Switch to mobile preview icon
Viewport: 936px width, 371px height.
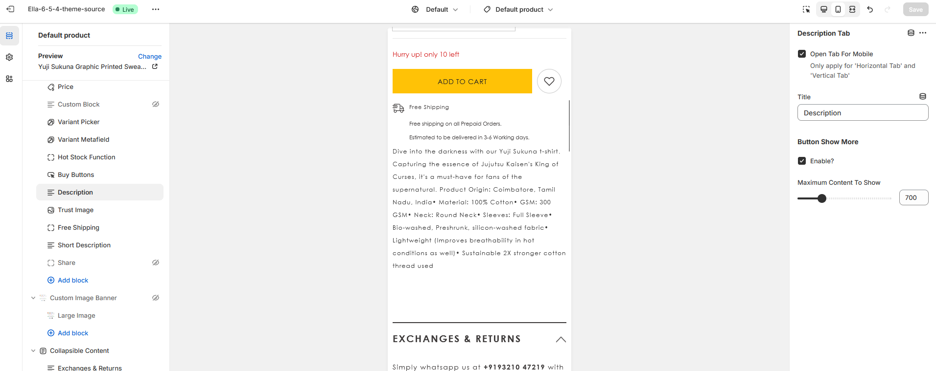[838, 9]
